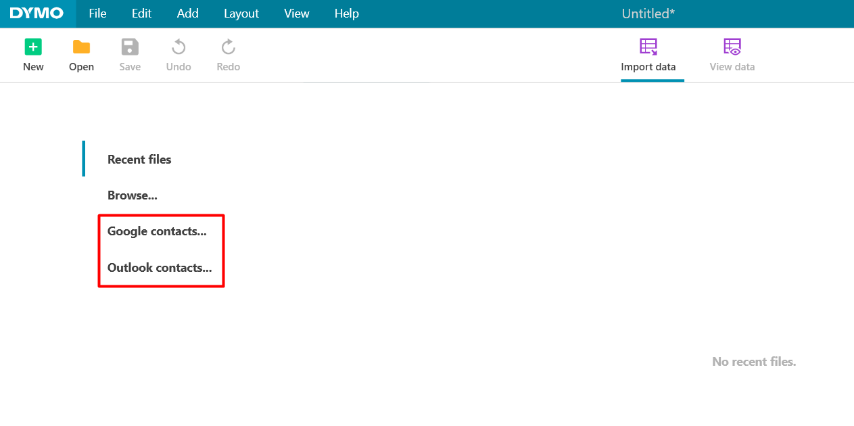Click Browse to locate a data file
854x426 pixels.
pyautogui.click(x=132, y=195)
